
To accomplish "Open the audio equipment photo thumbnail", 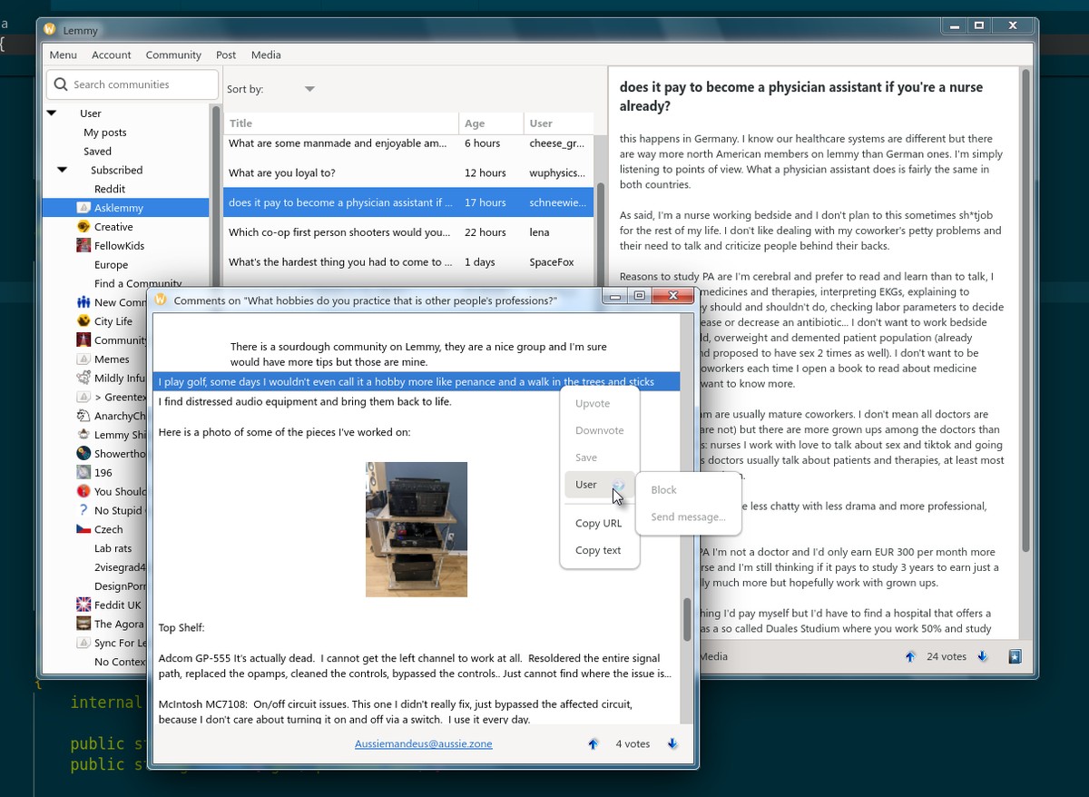I will pos(417,529).
